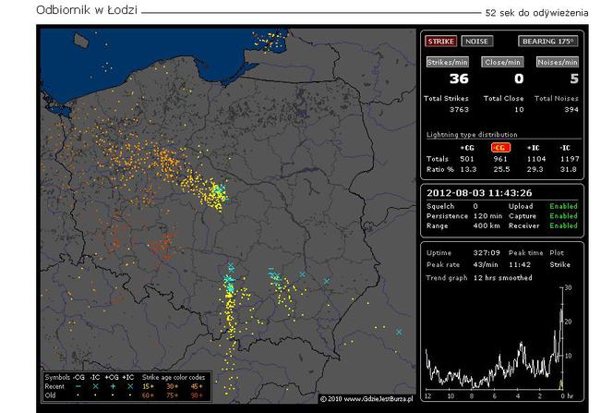Click the 52 sek do odświeżenia counter
This screenshot has height=413, width=613.
[536, 13]
